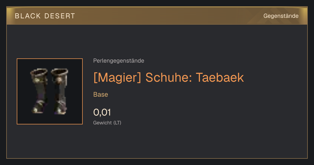Click the word DESERT in header logo
This screenshot has width=314, height=165.
pyautogui.click(x=60, y=16)
